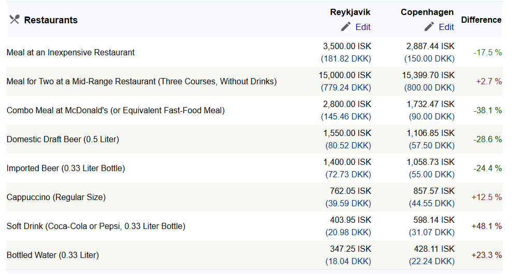Click the 2,887.44 ISK Copenhagen price
The height and width of the screenshot is (274, 522).
(430, 46)
